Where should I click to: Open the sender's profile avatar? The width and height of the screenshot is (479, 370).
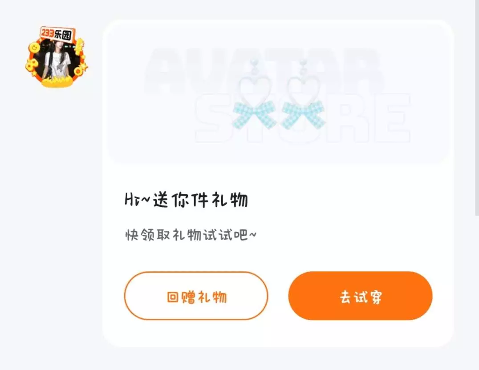click(56, 57)
